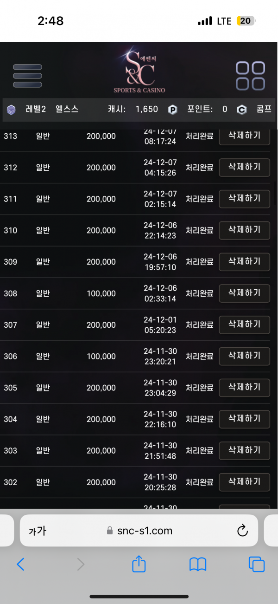This screenshot has height=604, width=278.
Task: Delete entry 310 with 삭제하기
Action: point(244,230)
